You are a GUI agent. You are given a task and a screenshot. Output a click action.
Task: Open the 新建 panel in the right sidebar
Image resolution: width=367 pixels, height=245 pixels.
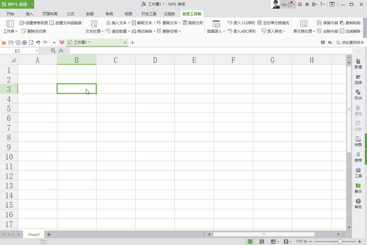pos(358,64)
